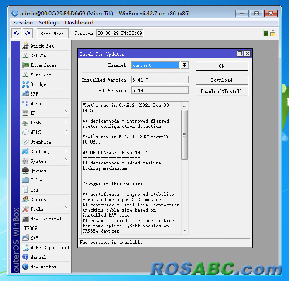Click the Channel field showing current

point(156,65)
